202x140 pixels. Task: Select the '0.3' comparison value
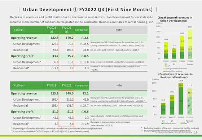click(x=87, y=118)
